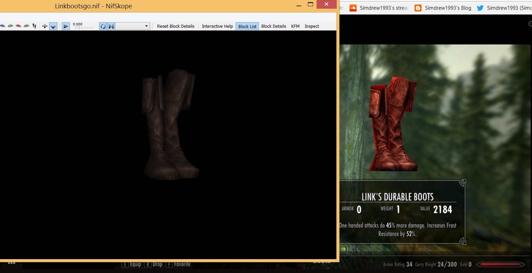Click the green eye view icon
The width and height of the screenshot is (532, 273).
tap(10, 26)
